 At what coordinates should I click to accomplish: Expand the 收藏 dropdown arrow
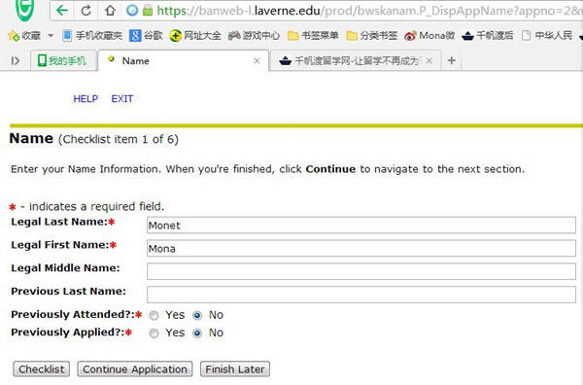pos(51,36)
